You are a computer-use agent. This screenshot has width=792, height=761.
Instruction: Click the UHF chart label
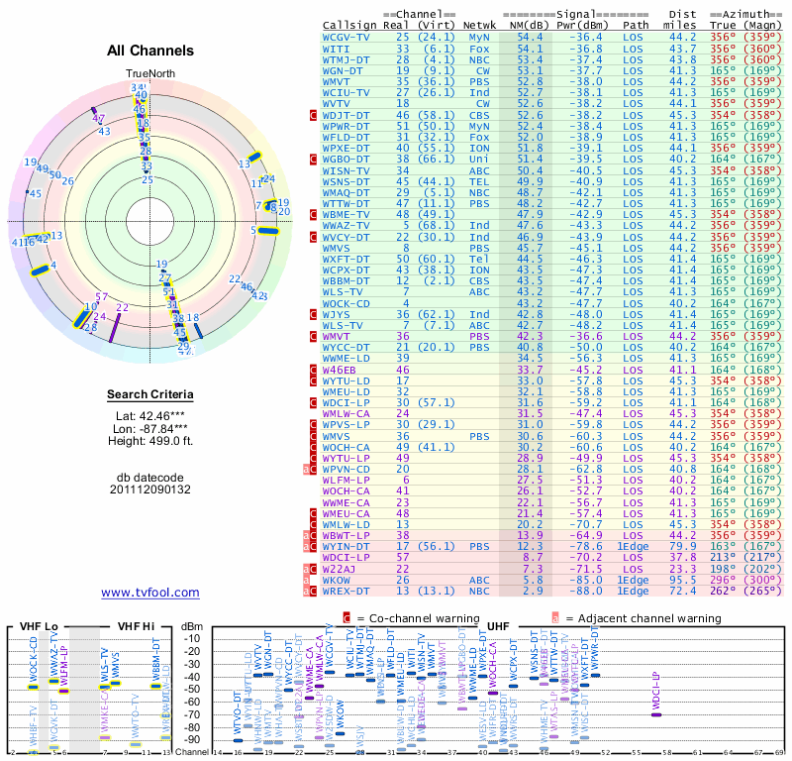point(498,627)
